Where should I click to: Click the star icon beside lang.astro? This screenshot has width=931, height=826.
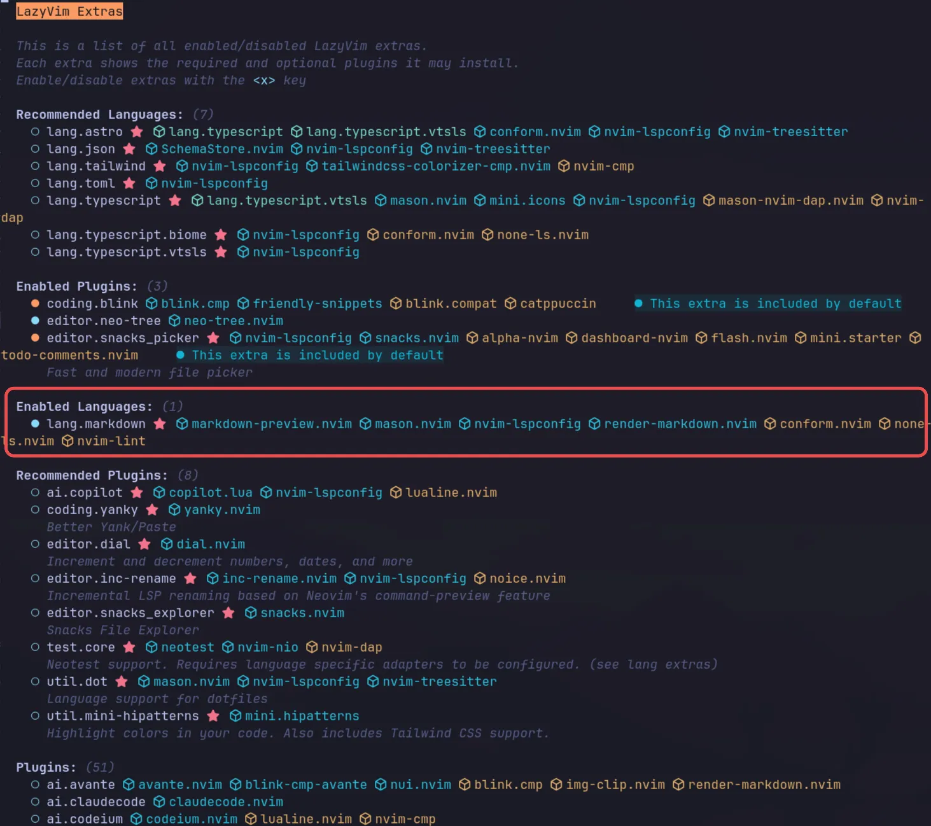[x=137, y=132]
